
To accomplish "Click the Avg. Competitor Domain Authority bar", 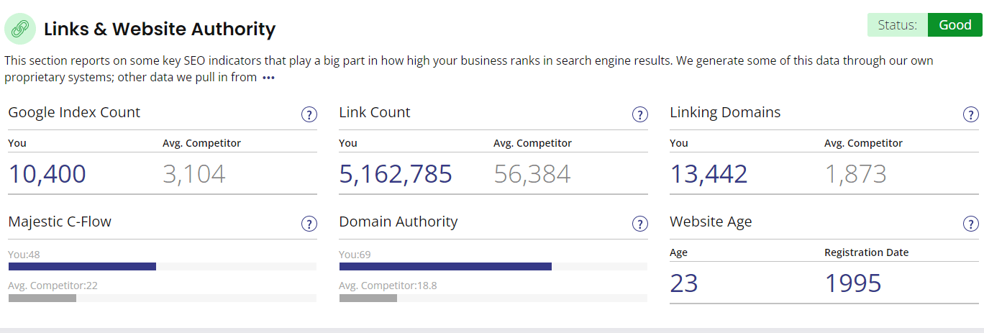I will point(368,298).
